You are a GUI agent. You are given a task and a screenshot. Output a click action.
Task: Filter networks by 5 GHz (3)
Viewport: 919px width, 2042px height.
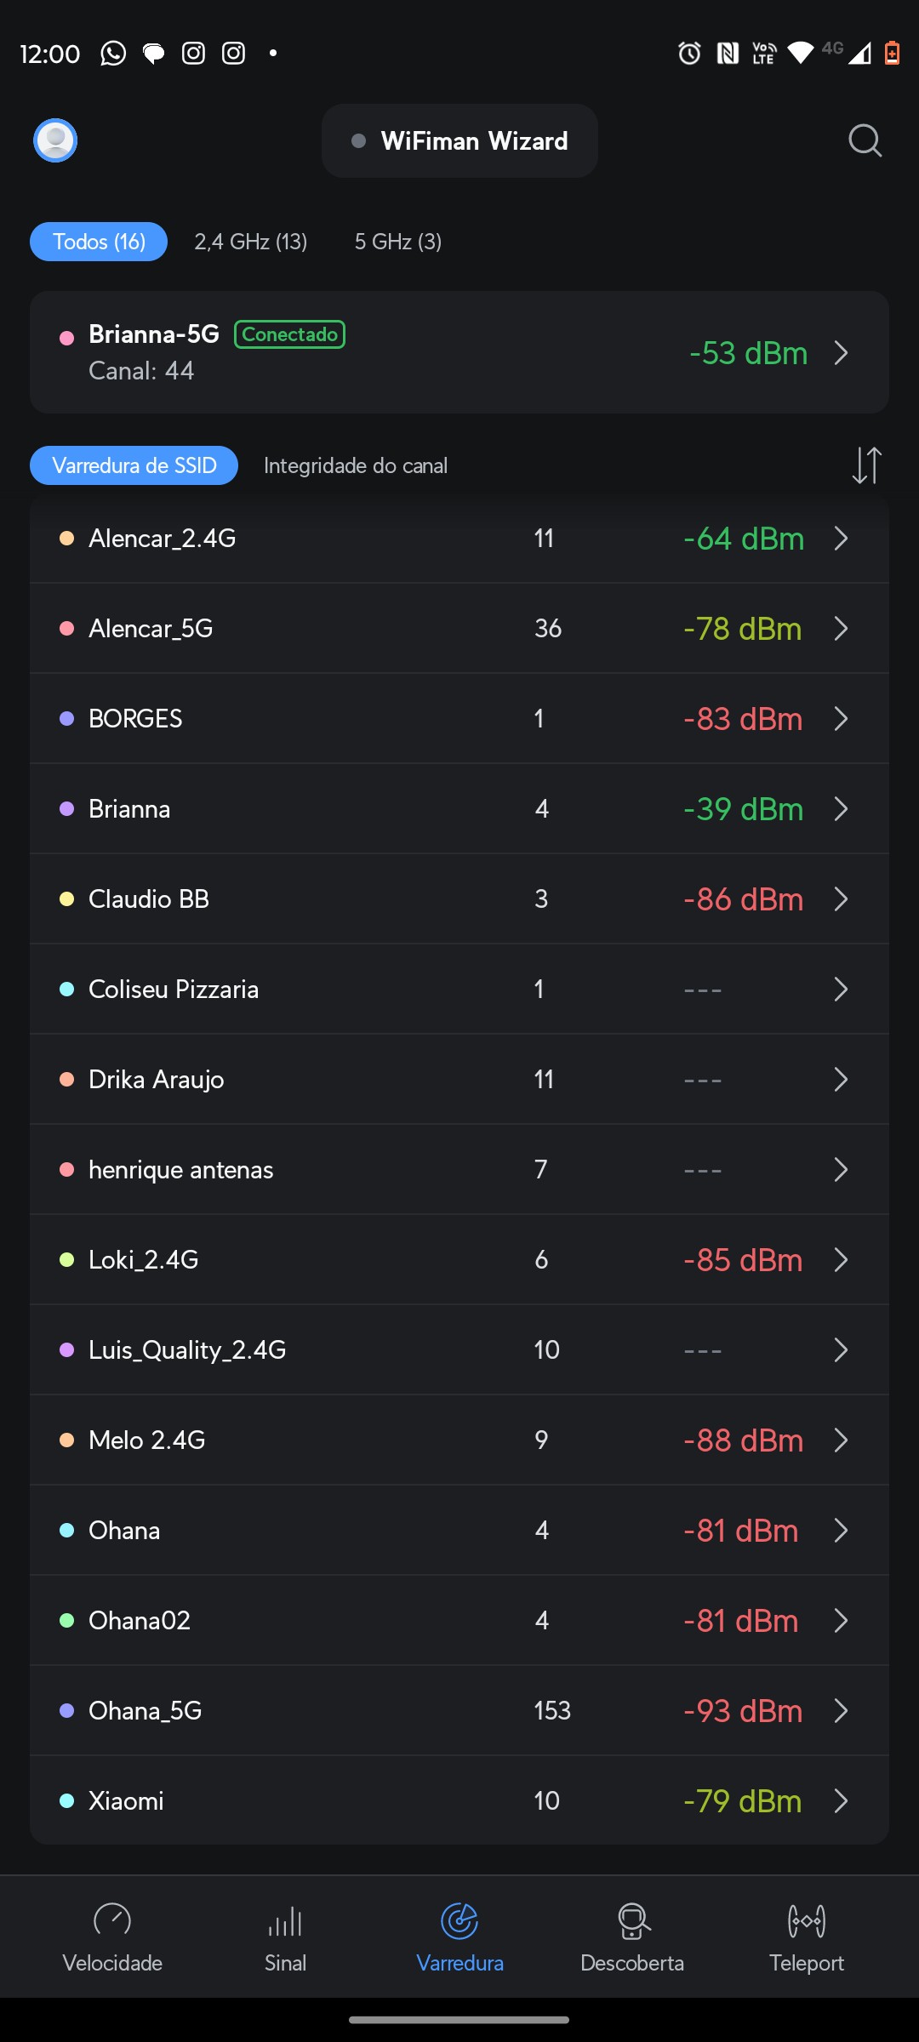tap(398, 242)
